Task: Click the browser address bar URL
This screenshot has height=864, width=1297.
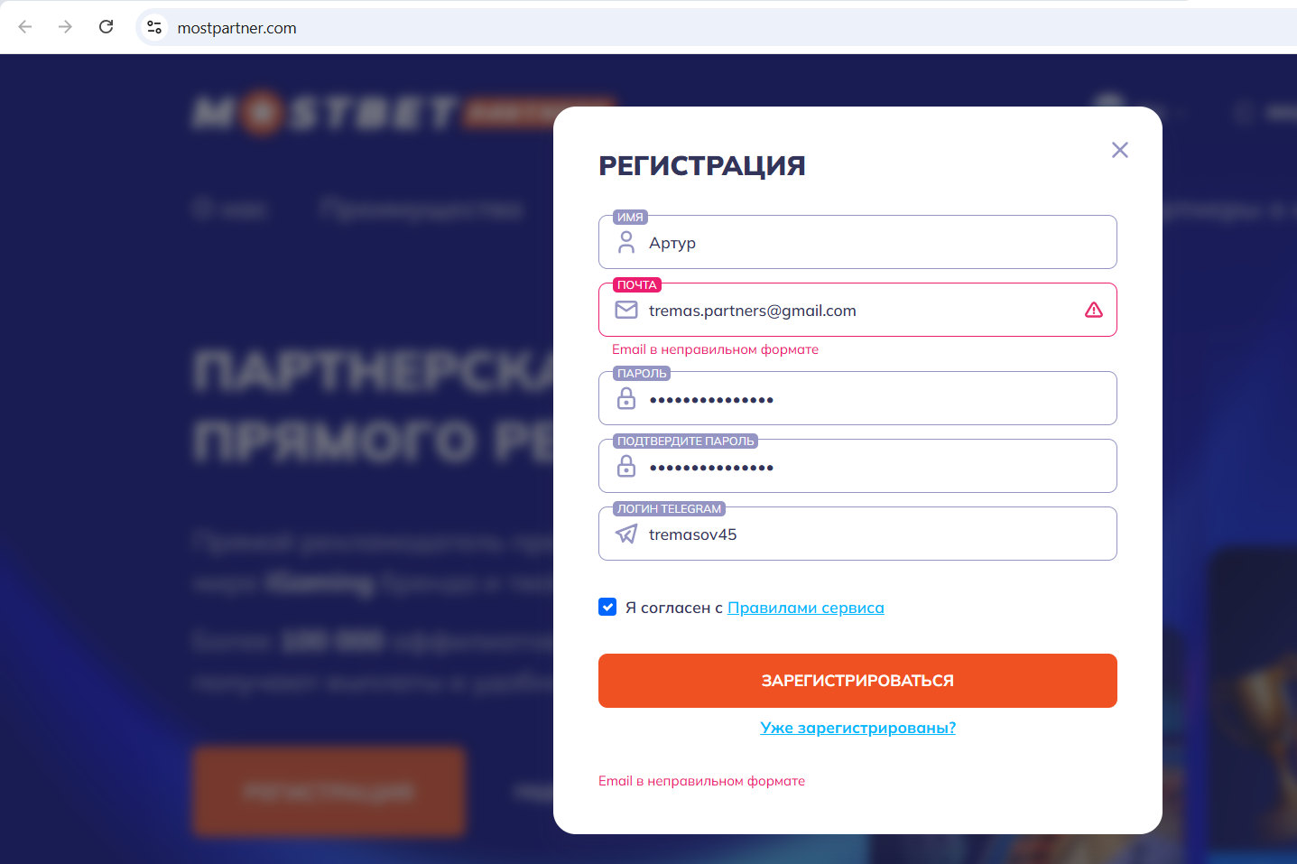Action: 236,28
